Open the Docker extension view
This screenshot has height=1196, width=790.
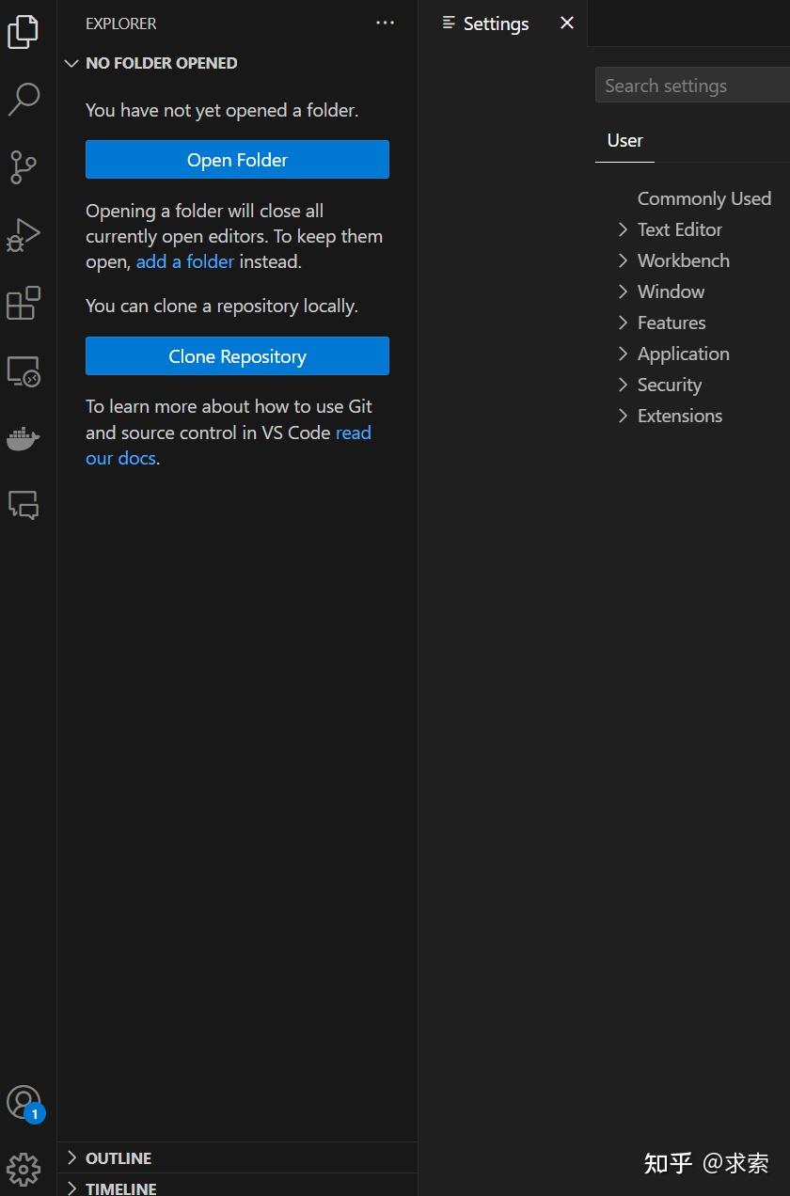click(x=24, y=438)
